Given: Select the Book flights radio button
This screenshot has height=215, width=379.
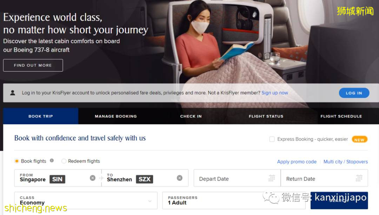Looking at the screenshot, I should coord(17,161).
